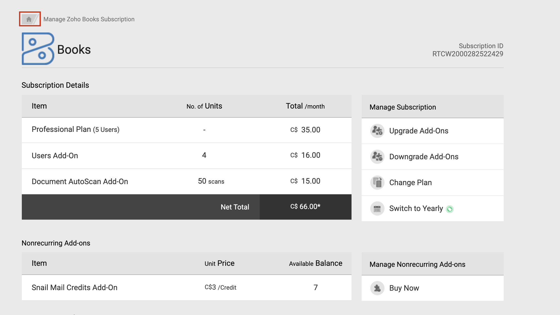Click the Change Plan document icon
Screen dimensions: 560x315
(377, 183)
